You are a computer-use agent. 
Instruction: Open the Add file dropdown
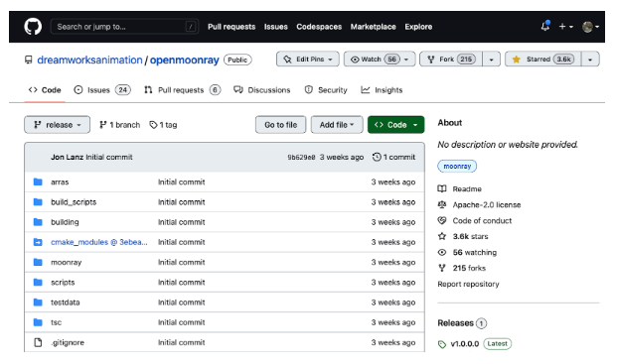pos(337,125)
